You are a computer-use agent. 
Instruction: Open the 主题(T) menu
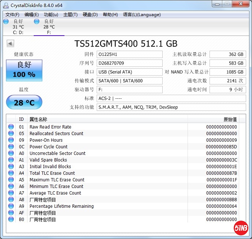(70, 15)
